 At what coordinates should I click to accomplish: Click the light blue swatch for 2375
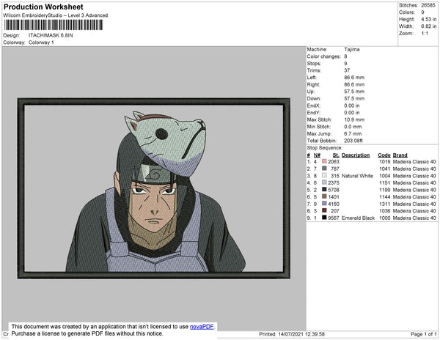324,182
